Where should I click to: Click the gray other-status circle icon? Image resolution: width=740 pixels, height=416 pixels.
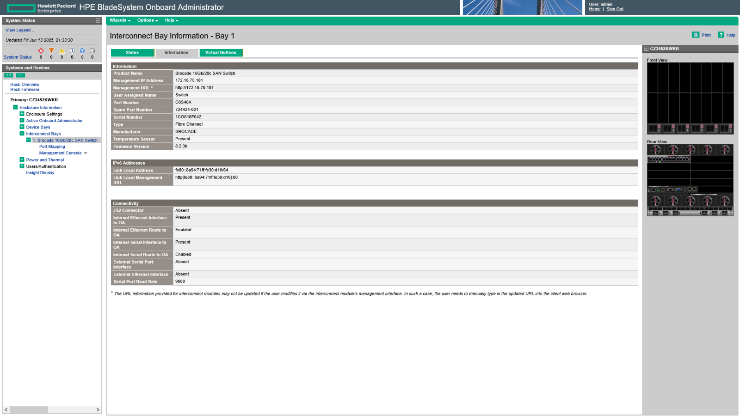[x=92, y=51]
